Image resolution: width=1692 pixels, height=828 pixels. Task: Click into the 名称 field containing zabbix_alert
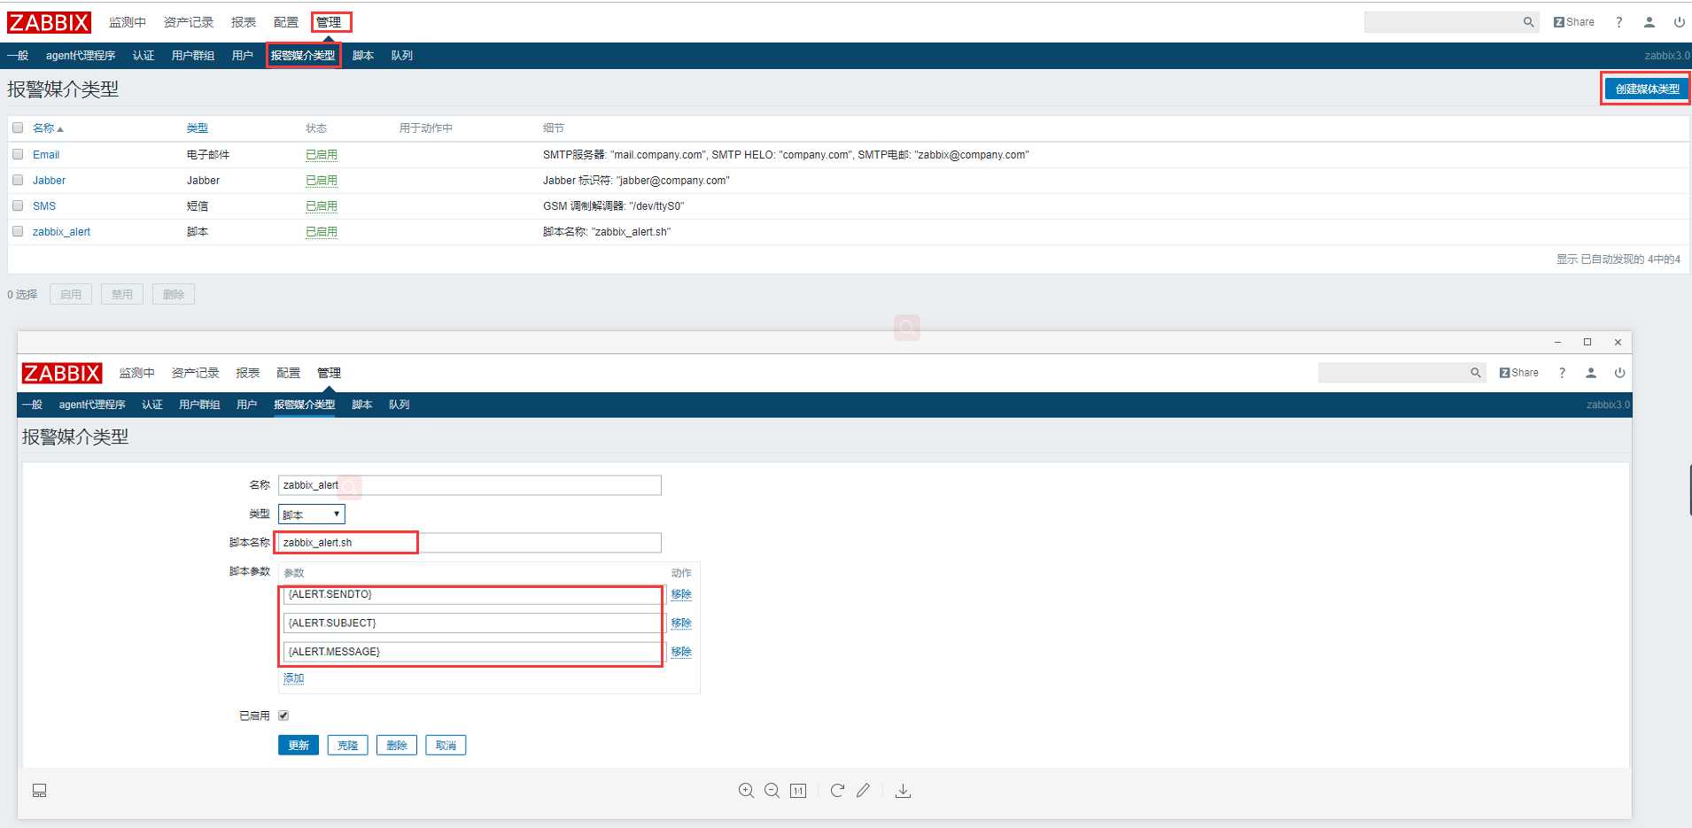[470, 485]
